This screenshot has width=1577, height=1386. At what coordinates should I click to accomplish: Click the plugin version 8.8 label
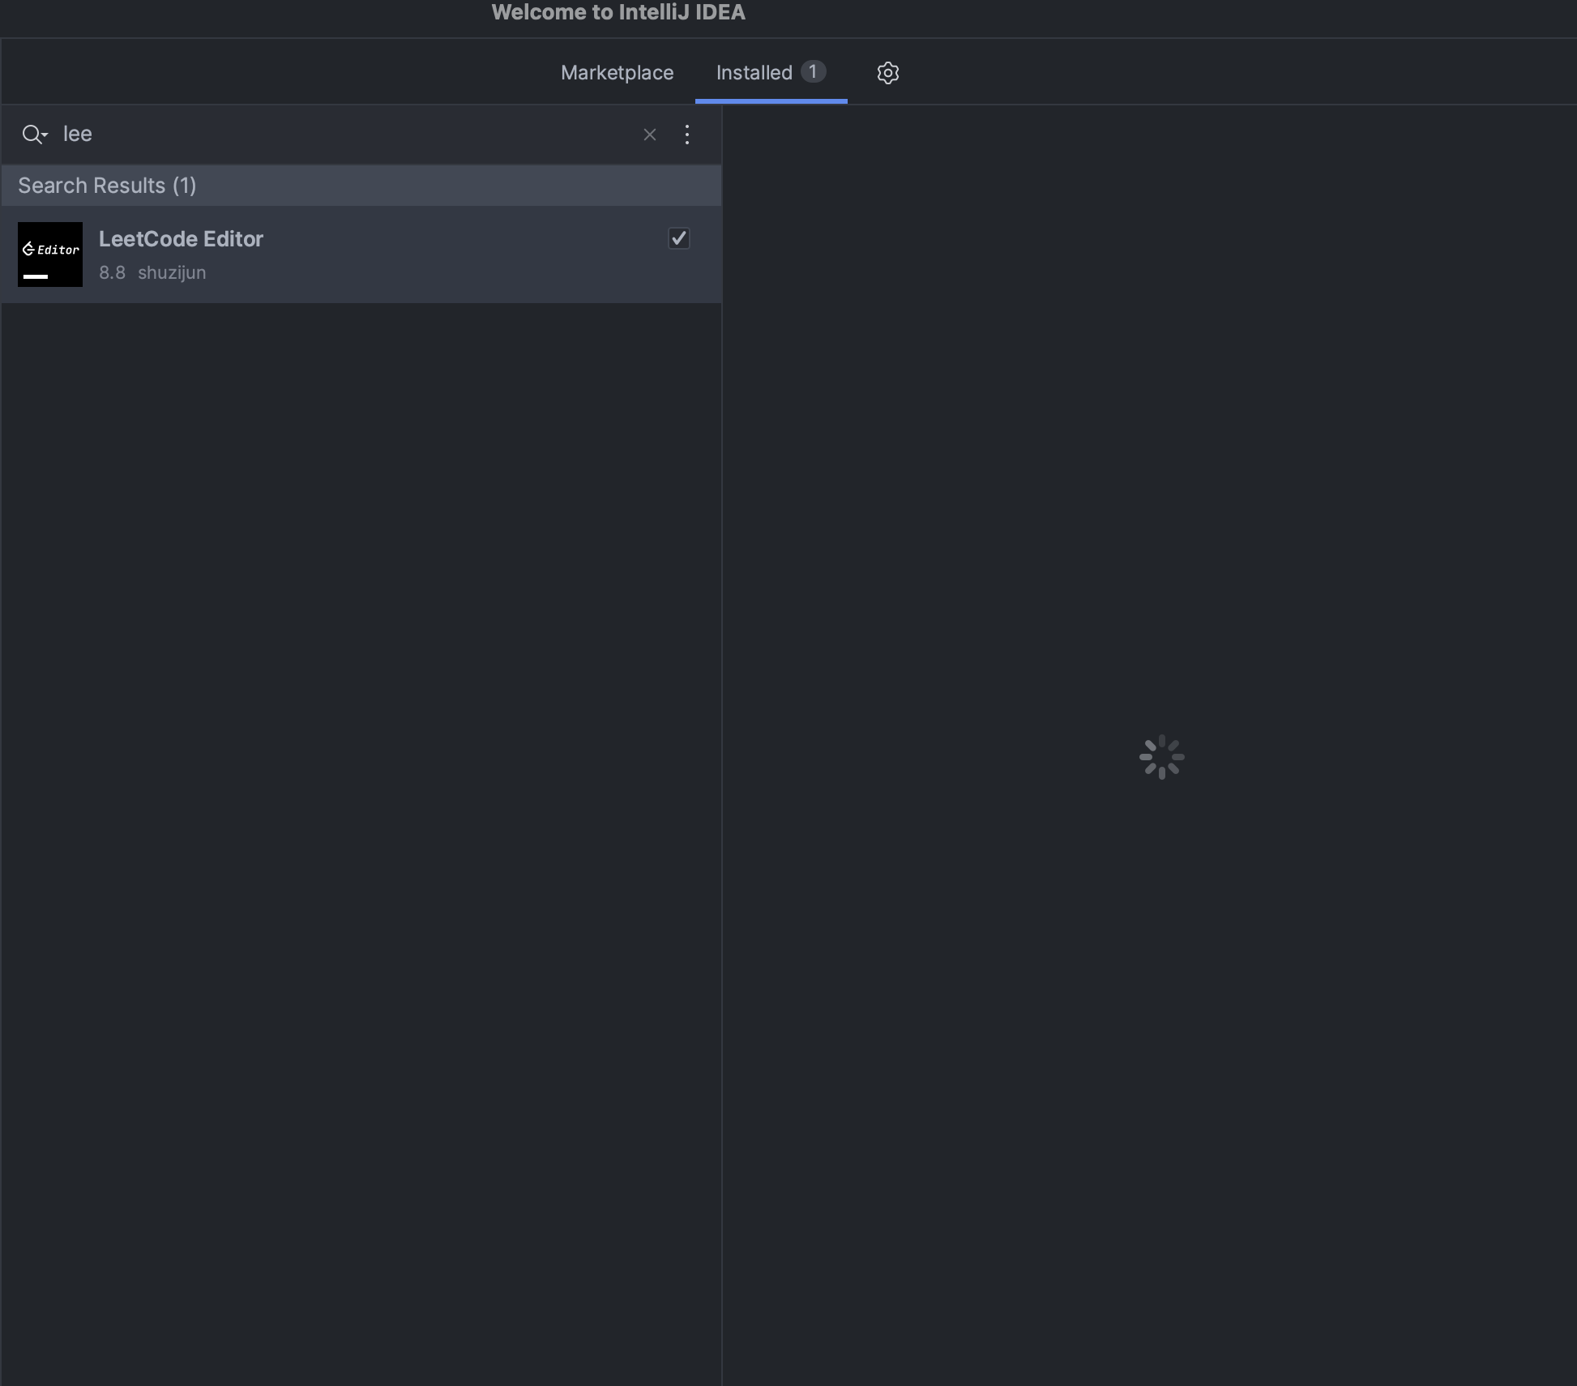(x=112, y=273)
